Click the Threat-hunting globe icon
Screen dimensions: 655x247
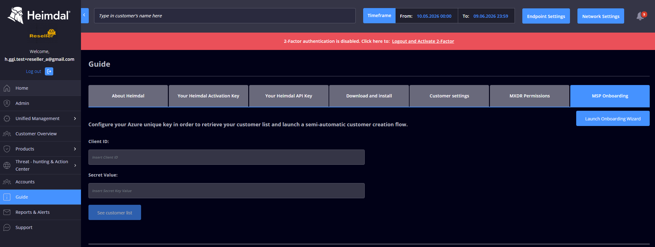[x=7, y=165]
